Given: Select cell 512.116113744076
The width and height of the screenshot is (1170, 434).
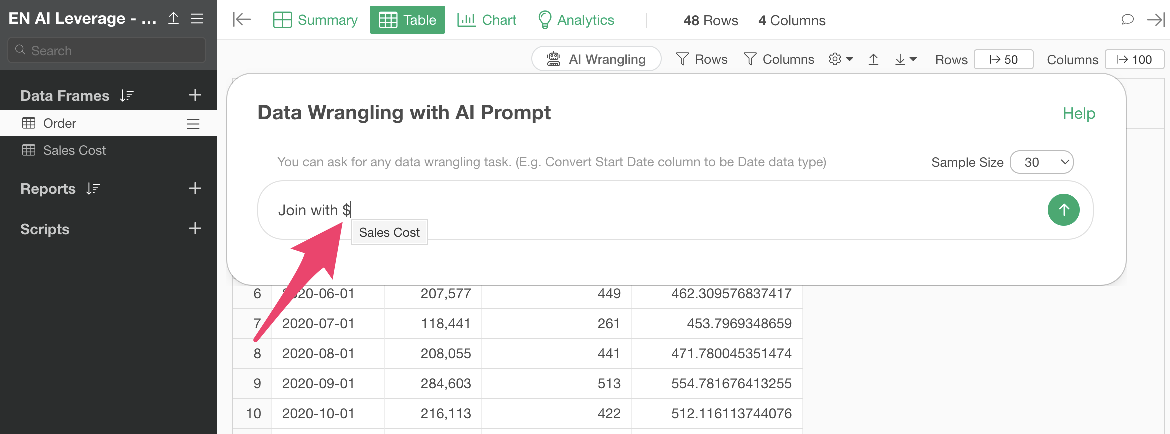Looking at the screenshot, I should (717, 413).
